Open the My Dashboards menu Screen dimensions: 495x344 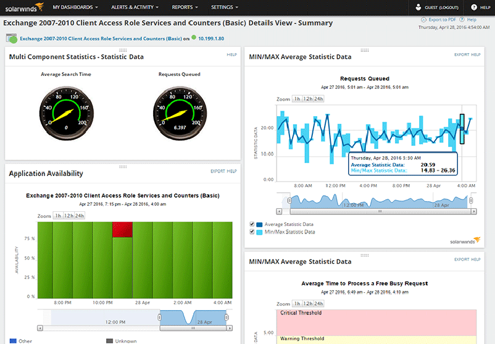click(x=75, y=7)
